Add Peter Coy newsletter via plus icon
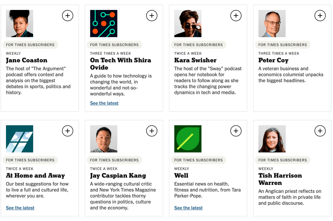 pos(320,16)
